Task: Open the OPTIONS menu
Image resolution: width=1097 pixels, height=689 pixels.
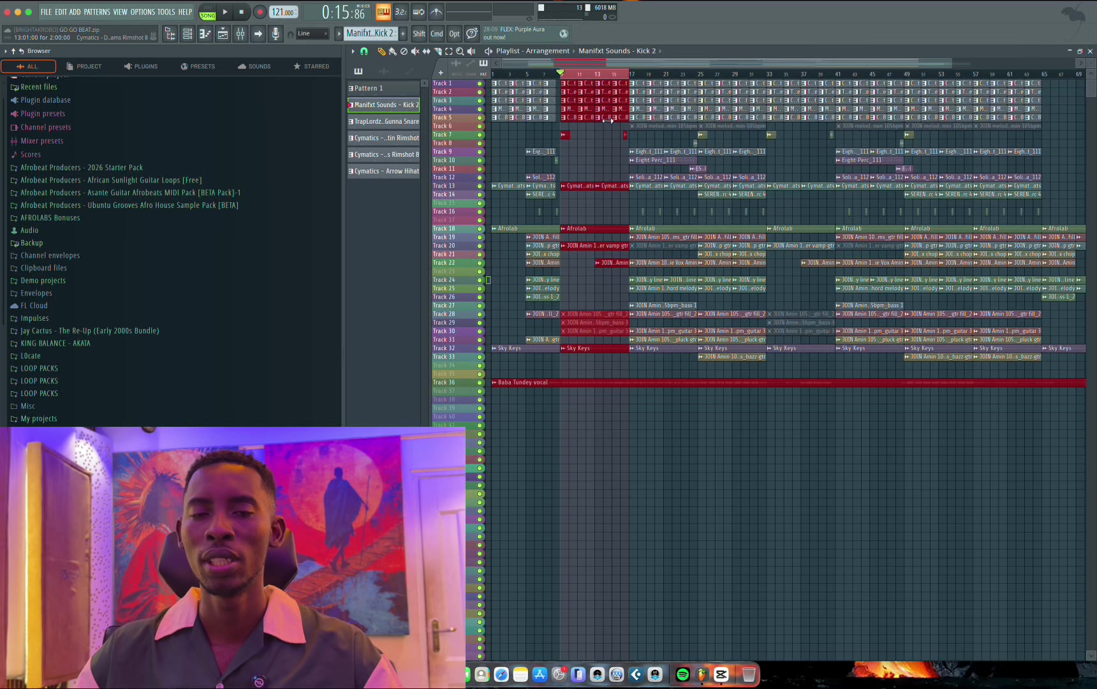Action: click(x=143, y=11)
